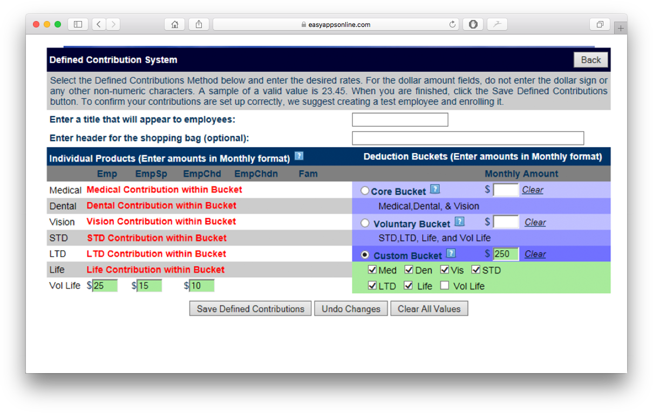Image resolution: width=653 pixels, height=413 pixels.
Task: Open the tab overview icon
Action: [x=600, y=24]
